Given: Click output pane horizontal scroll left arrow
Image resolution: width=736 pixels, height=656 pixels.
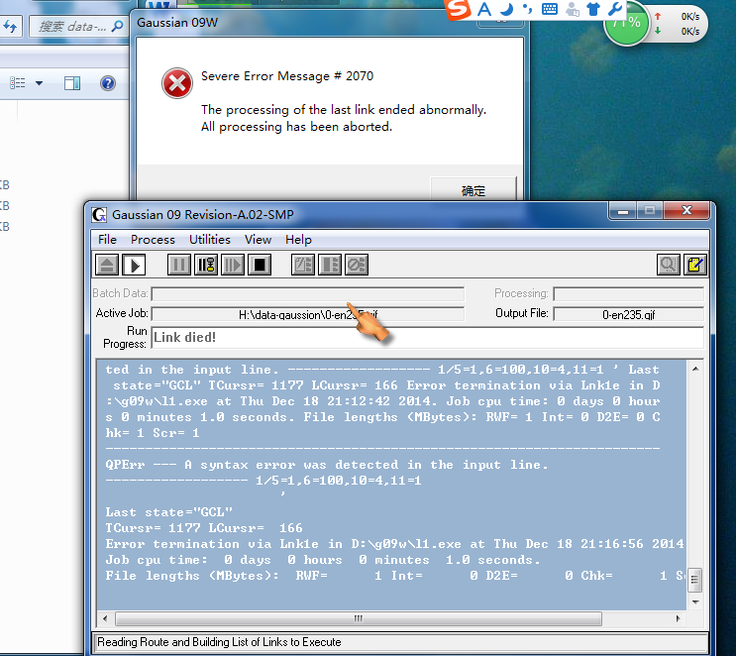Looking at the screenshot, I should tap(105, 619).
